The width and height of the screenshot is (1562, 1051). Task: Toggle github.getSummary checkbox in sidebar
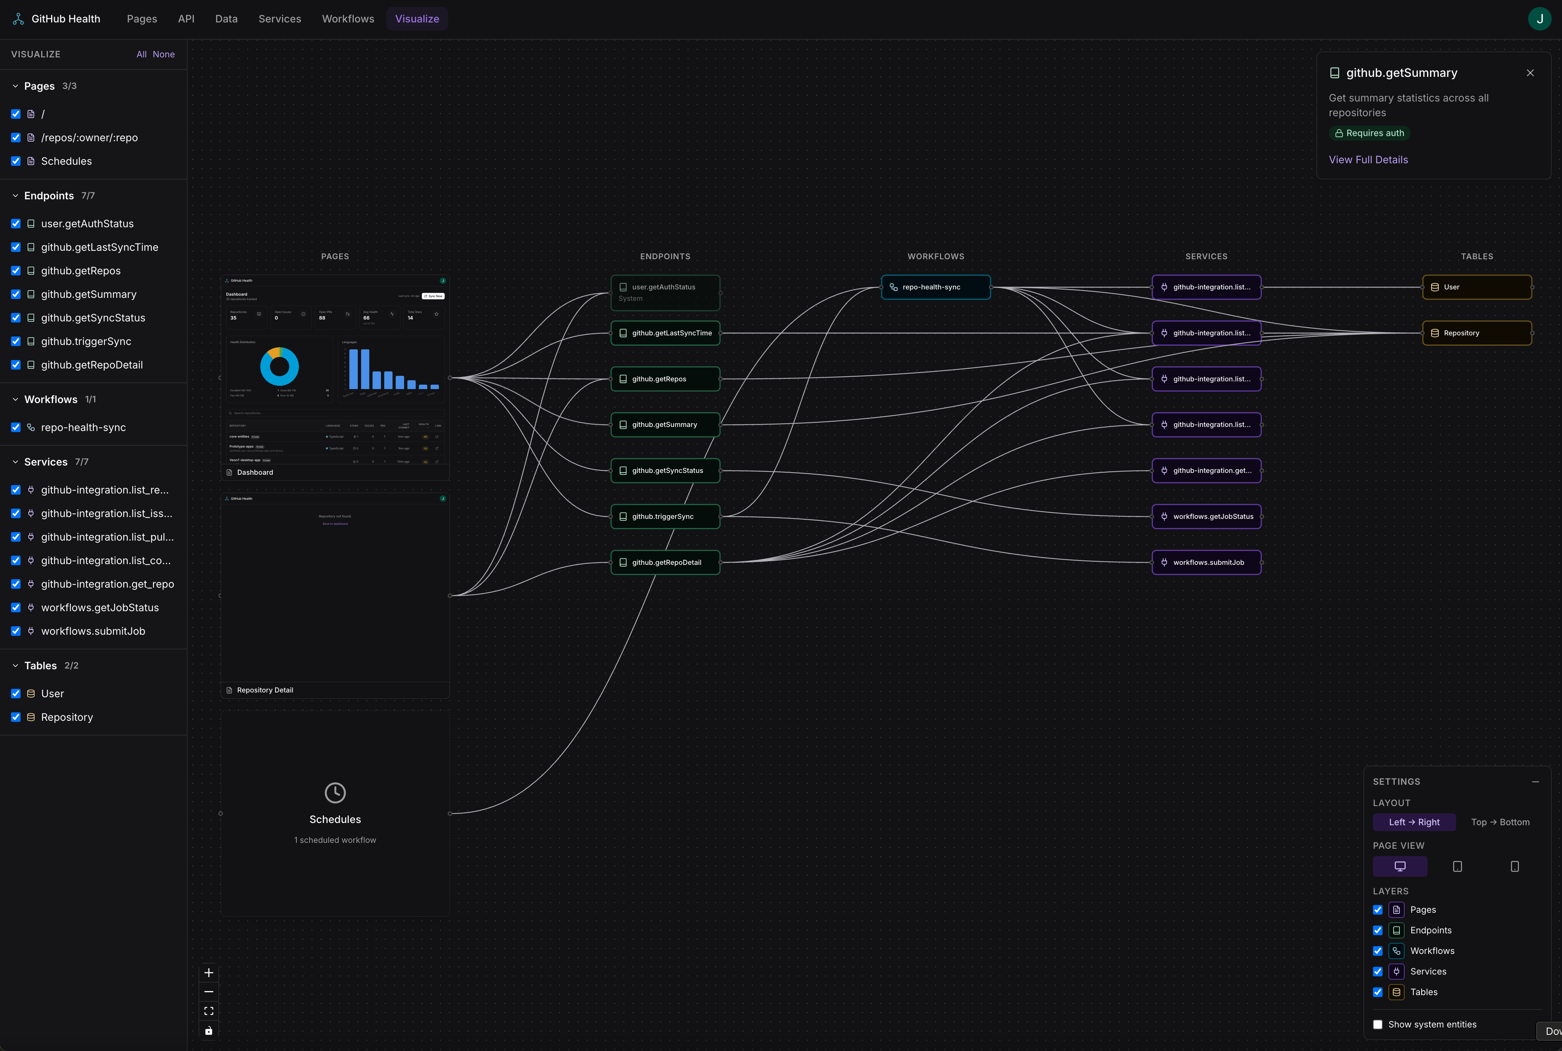(16, 294)
